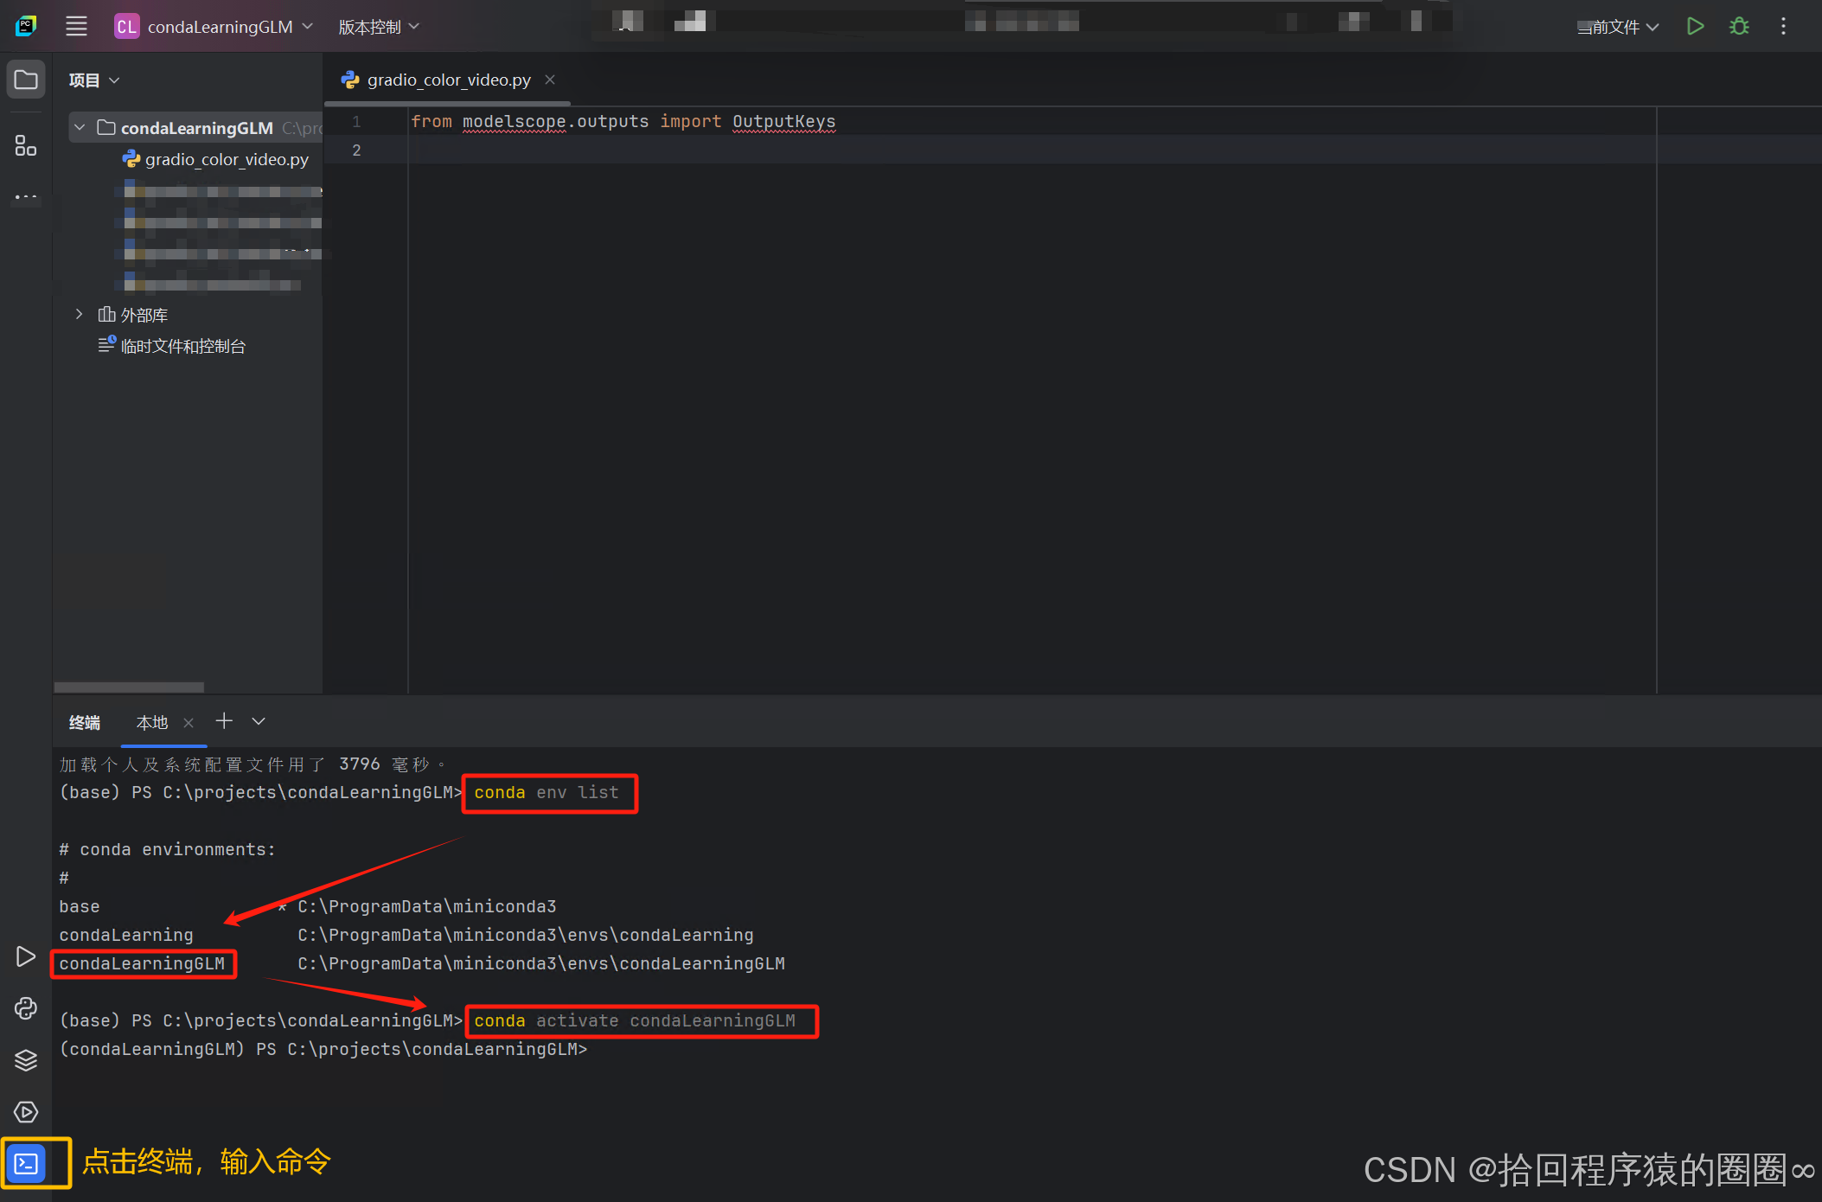Open the three-dot more actions menu
This screenshot has width=1822, height=1202.
[x=1783, y=26]
